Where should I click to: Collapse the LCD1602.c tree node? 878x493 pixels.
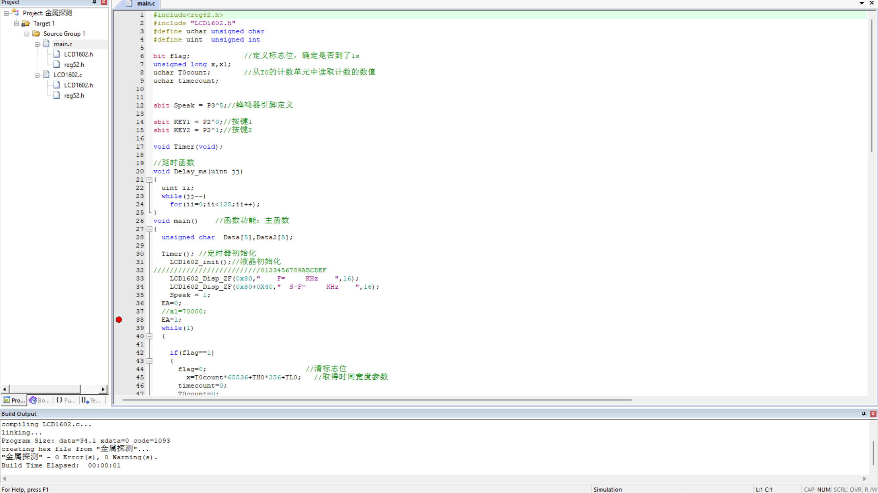click(x=37, y=75)
